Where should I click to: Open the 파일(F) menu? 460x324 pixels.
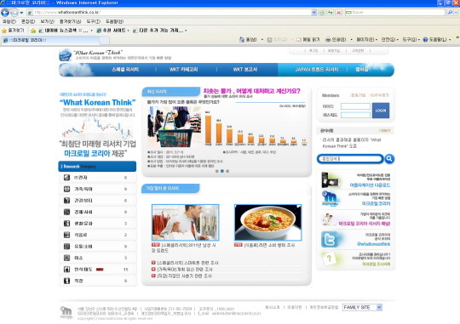coord(9,21)
